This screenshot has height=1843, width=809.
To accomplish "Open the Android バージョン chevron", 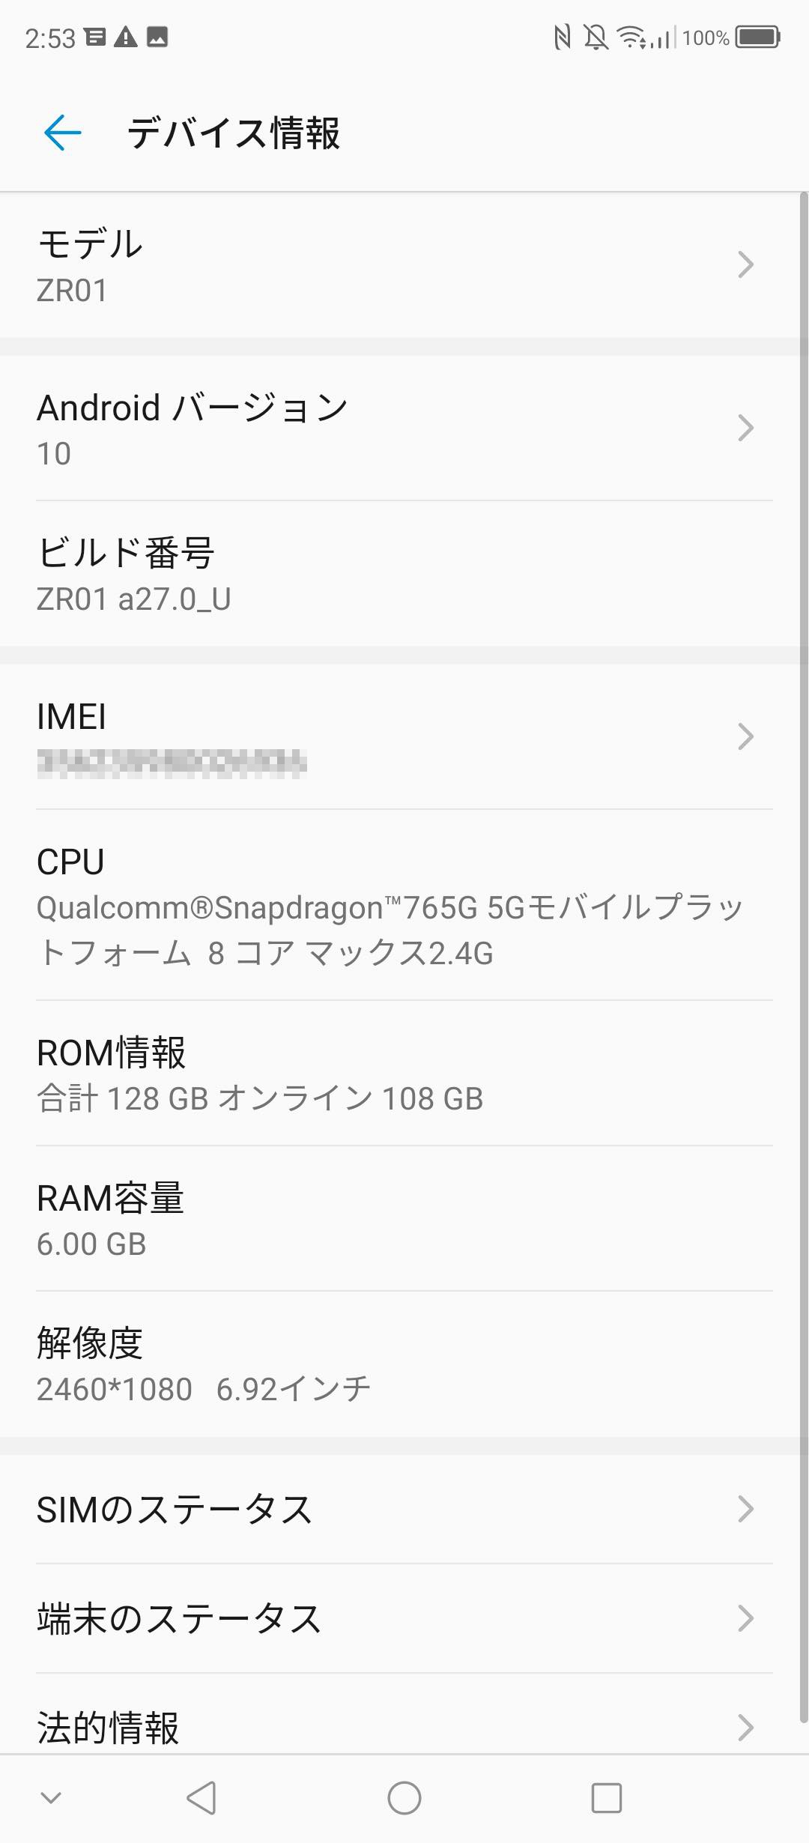I will (x=745, y=428).
